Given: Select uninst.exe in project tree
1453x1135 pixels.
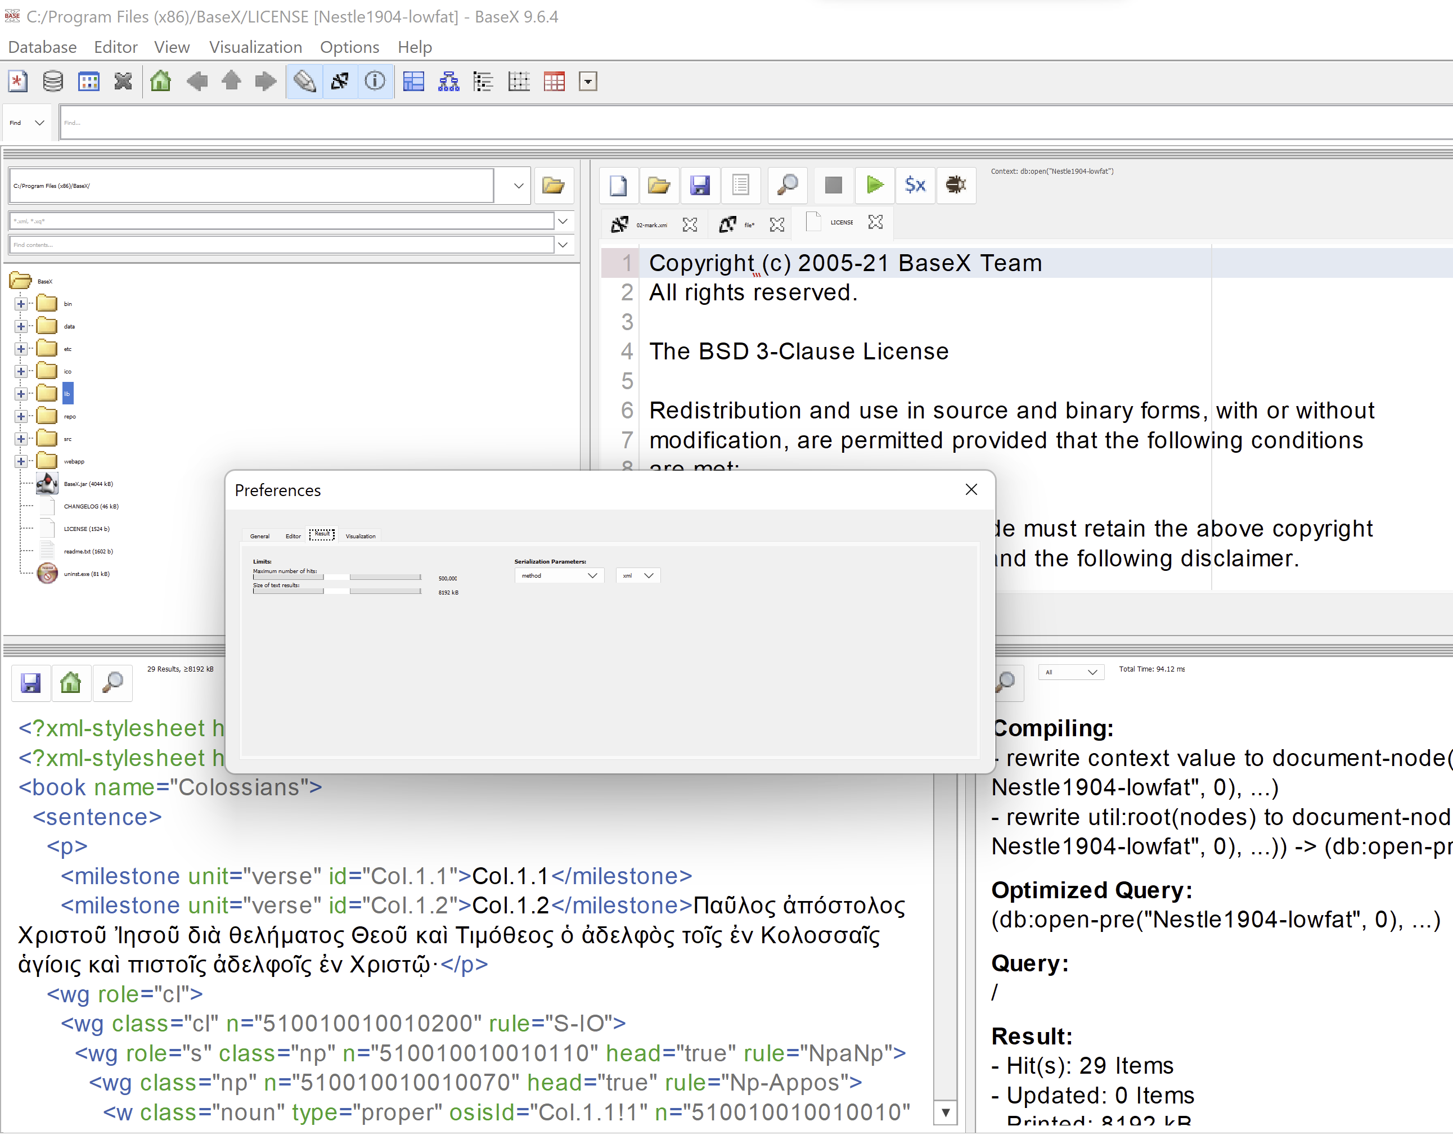Looking at the screenshot, I should (87, 574).
